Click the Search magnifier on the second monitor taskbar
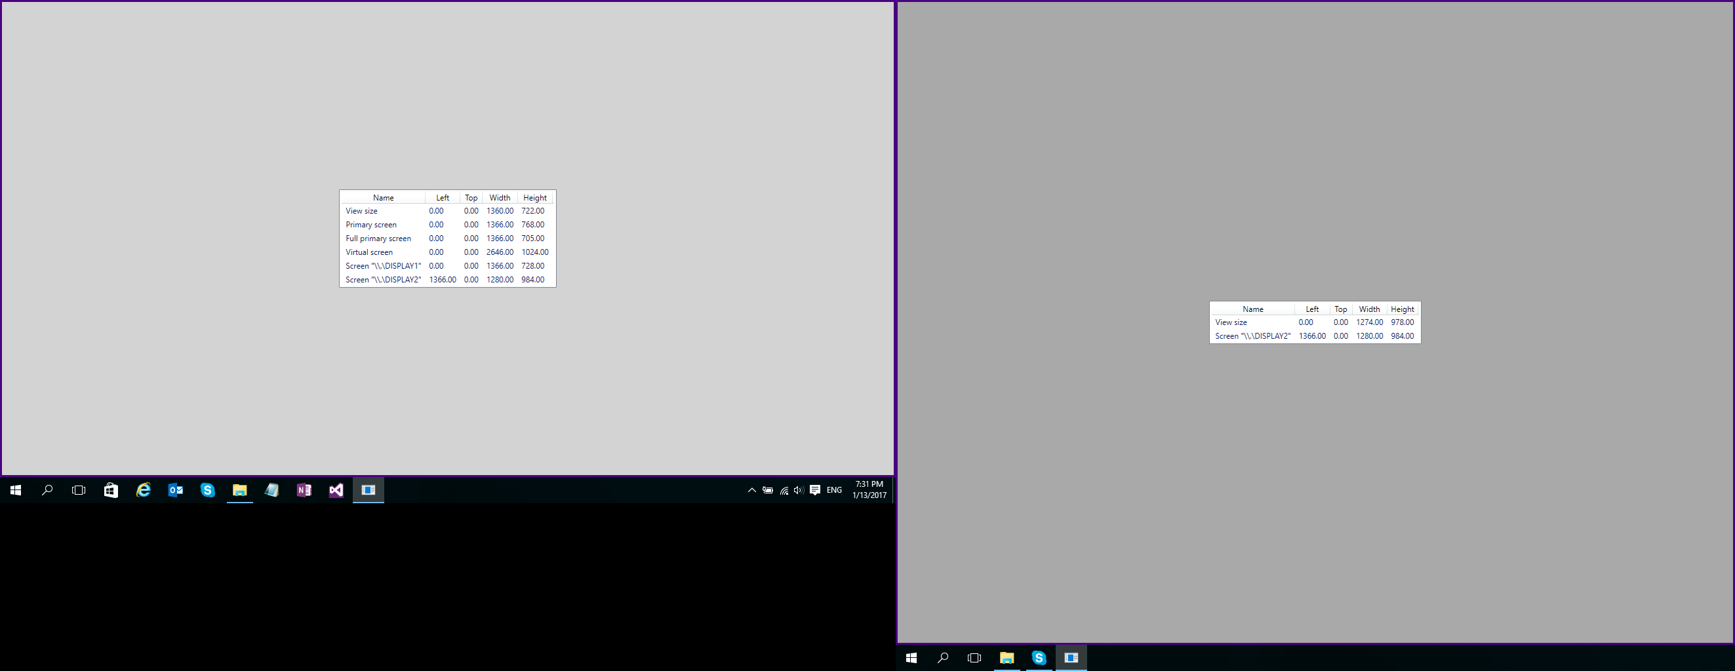 pos(943,657)
